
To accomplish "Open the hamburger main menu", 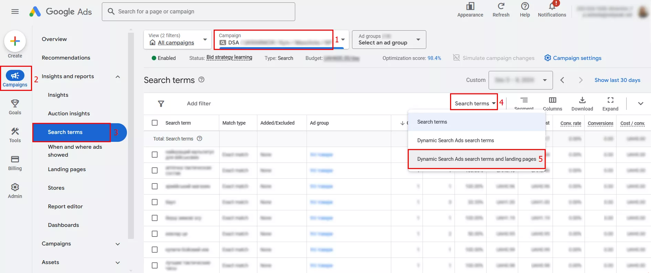I will coord(15,12).
